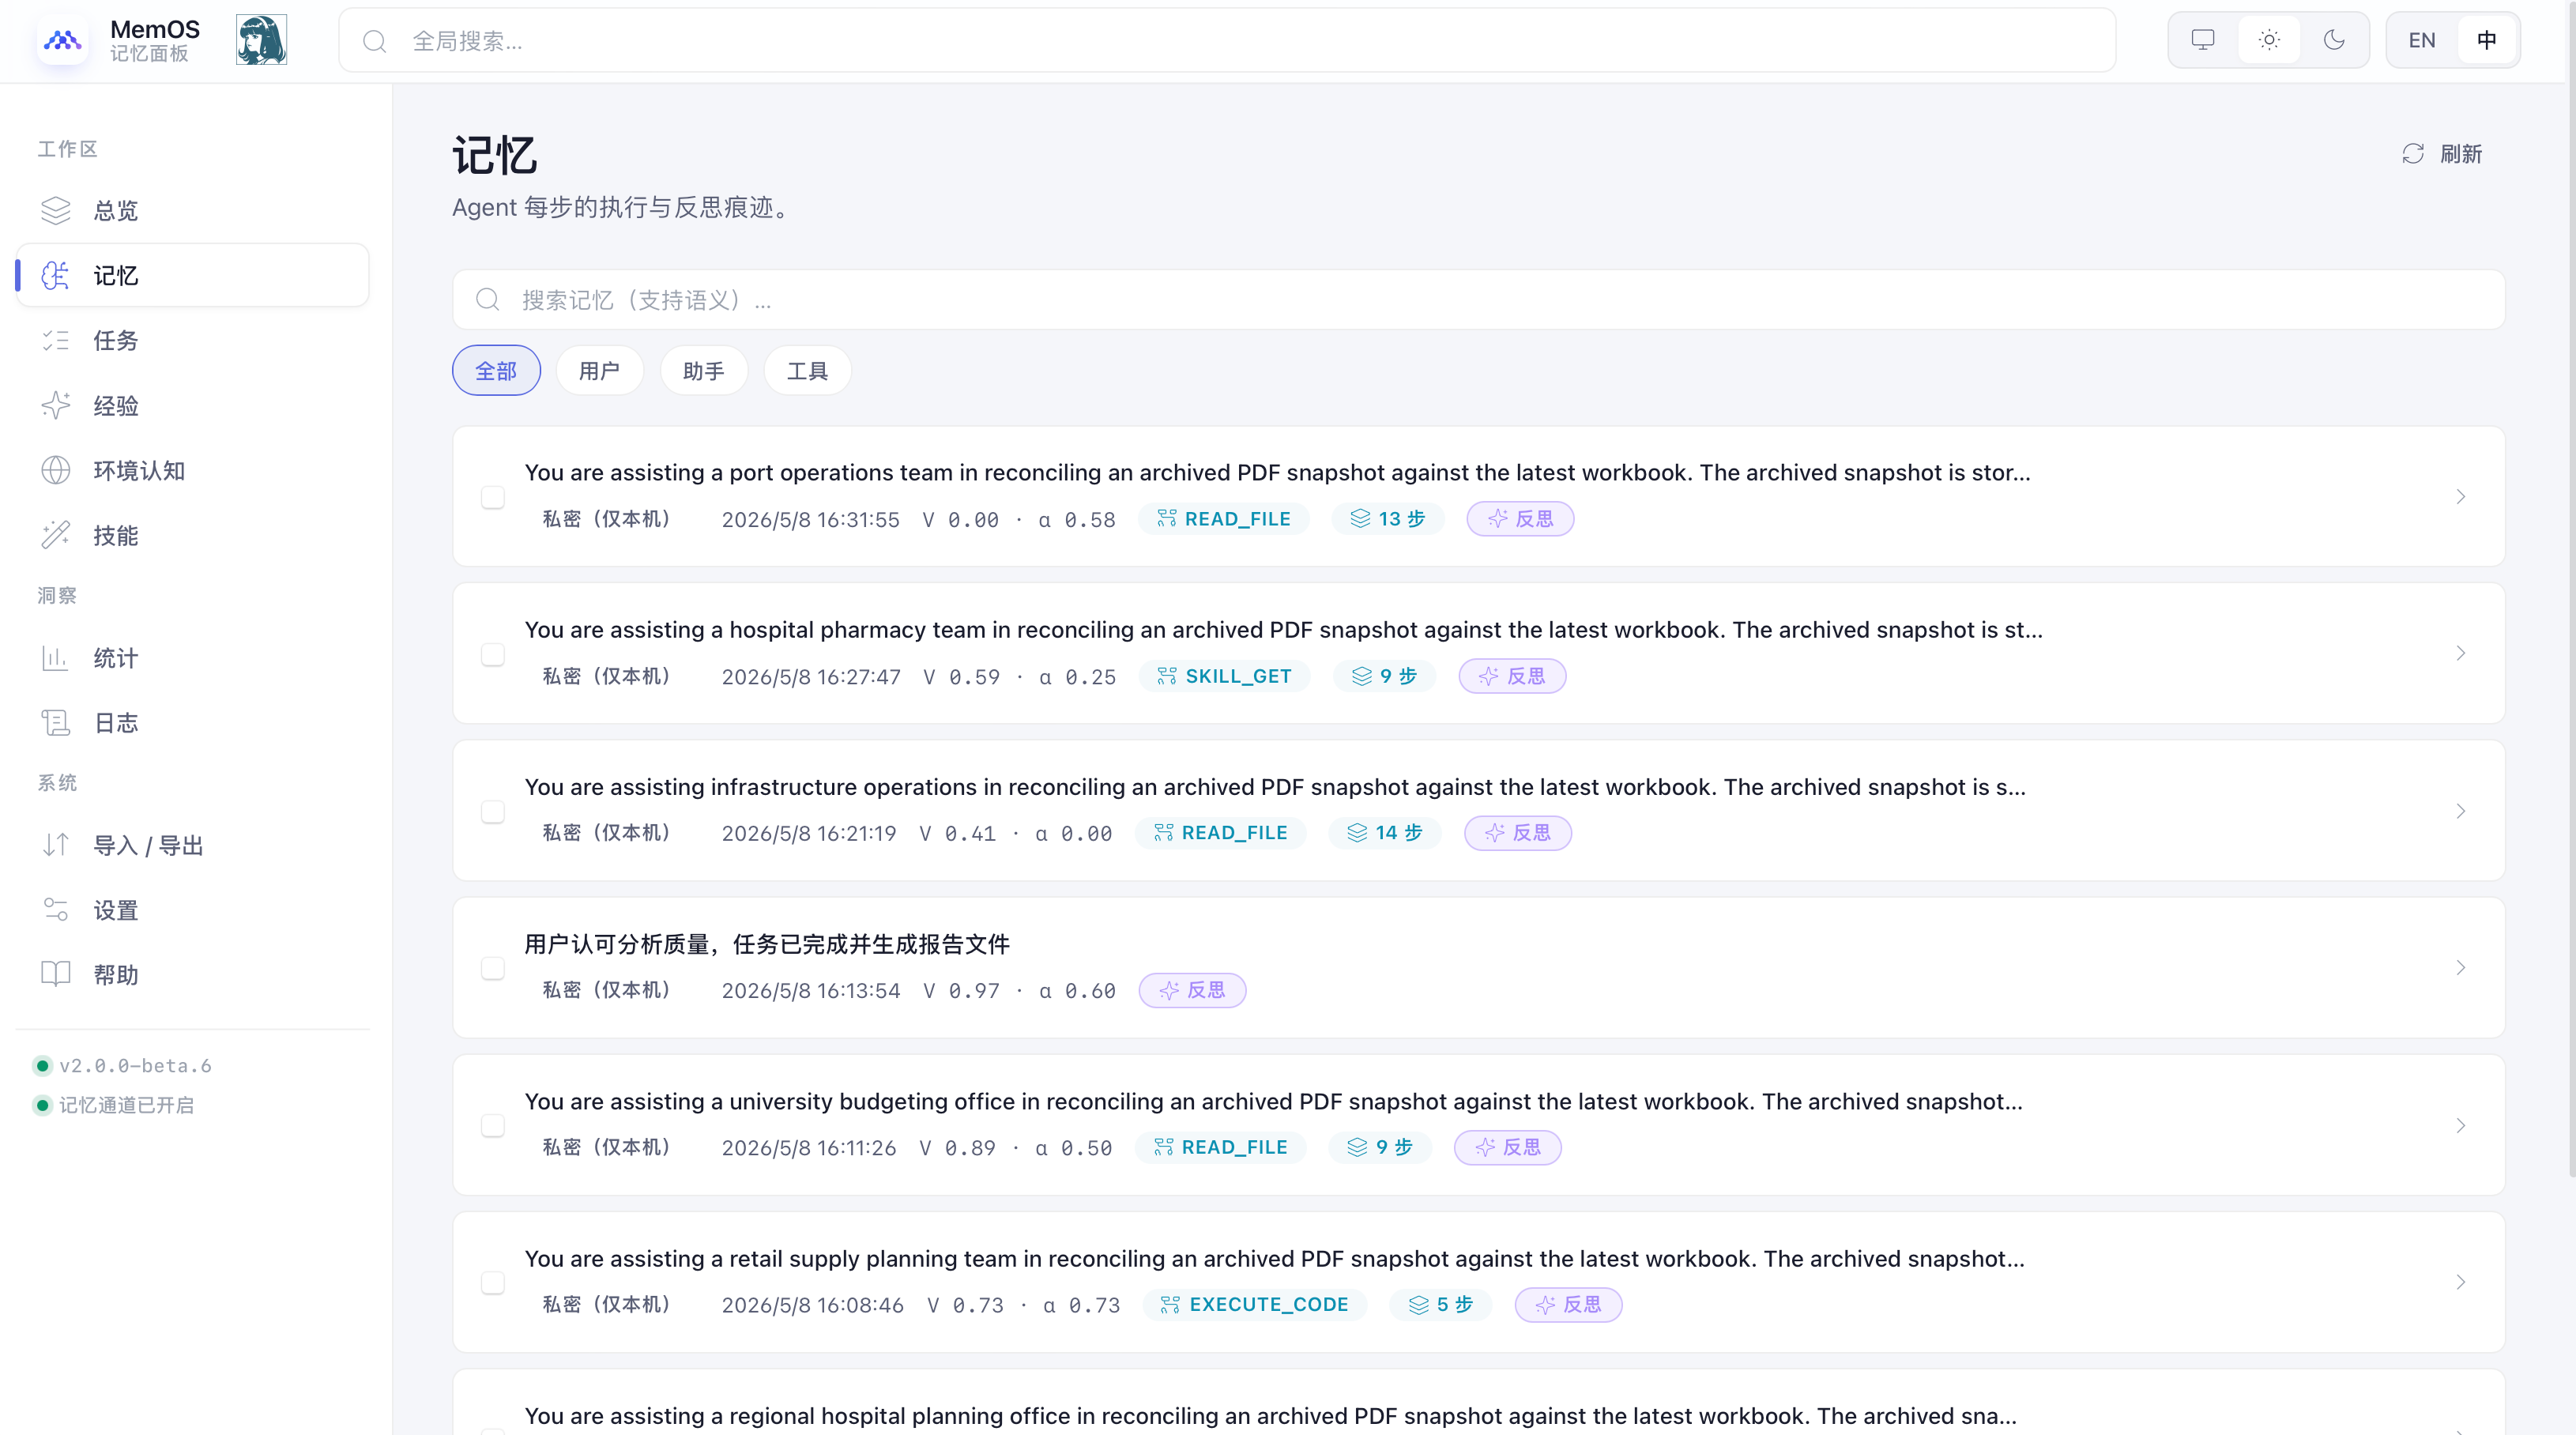Click 反思 badge on retail supply memory
Image resolution: width=2576 pixels, height=1435 pixels.
point(1568,1304)
